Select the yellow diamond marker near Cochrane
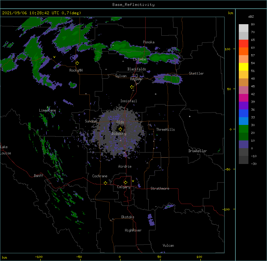 click(105, 183)
